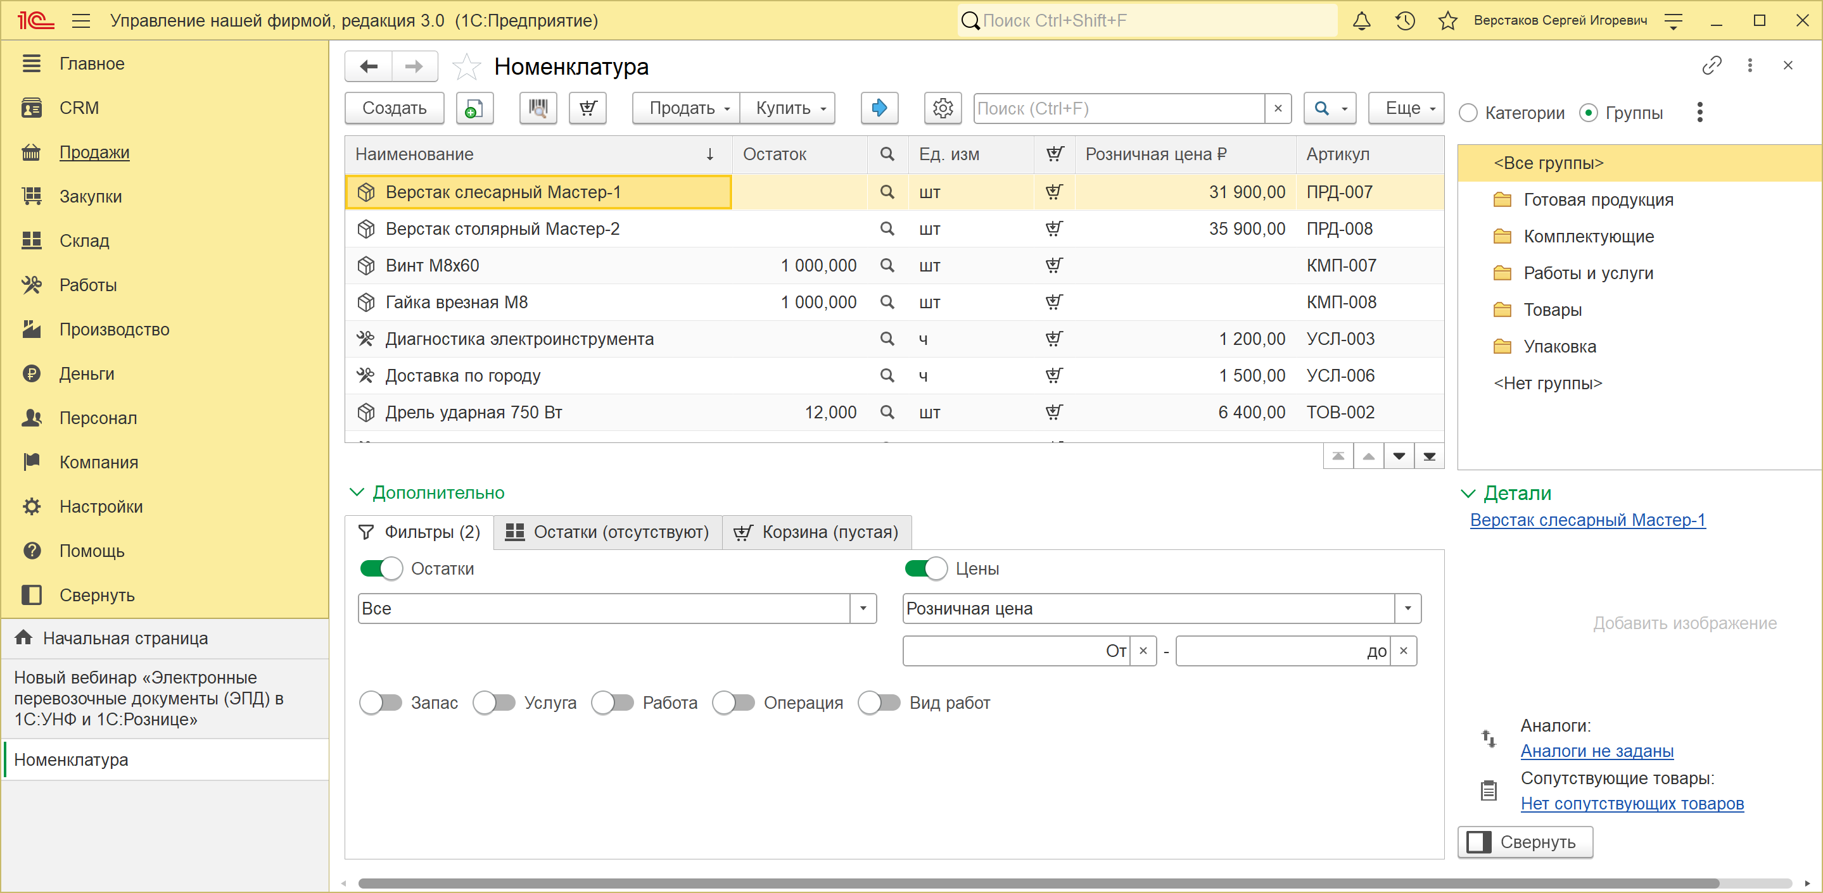Click the Создать button
1823x893 pixels.
pos(394,108)
